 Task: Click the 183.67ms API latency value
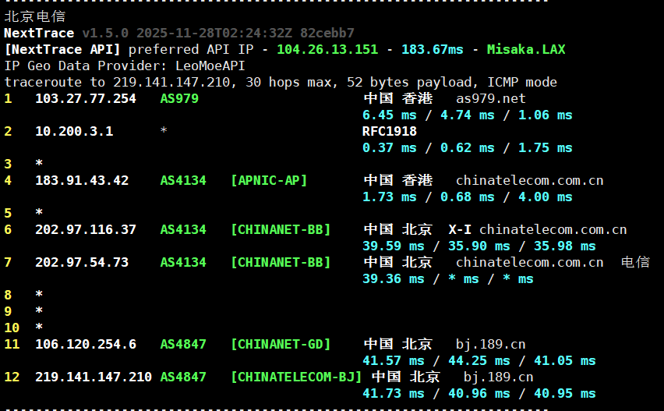coord(433,49)
